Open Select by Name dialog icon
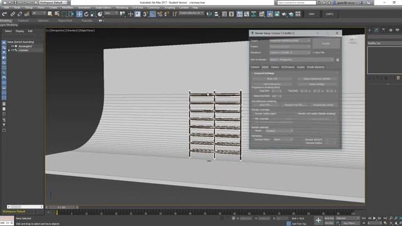 click(57, 14)
